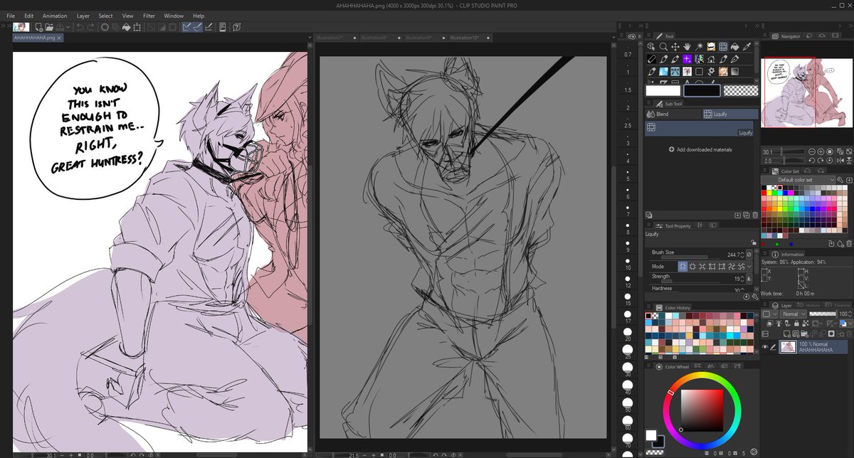The width and height of the screenshot is (854, 458).
Task: Toggle Snap to Ruler in command bar
Action: click(x=188, y=27)
